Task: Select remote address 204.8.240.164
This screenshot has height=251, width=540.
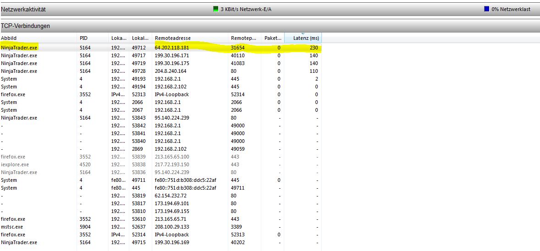Action: pyautogui.click(x=171, y=71)
